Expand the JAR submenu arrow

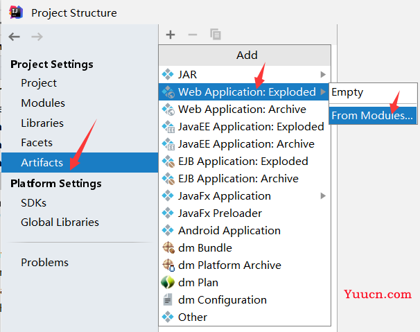[x=323, y=74]
